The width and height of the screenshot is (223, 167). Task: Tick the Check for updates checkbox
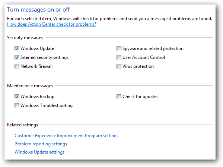pos(119,97)
